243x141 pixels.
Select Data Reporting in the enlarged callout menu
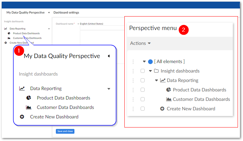(46, 88)
